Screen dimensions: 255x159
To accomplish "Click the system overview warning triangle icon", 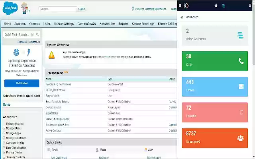I will tap(51, 55).
